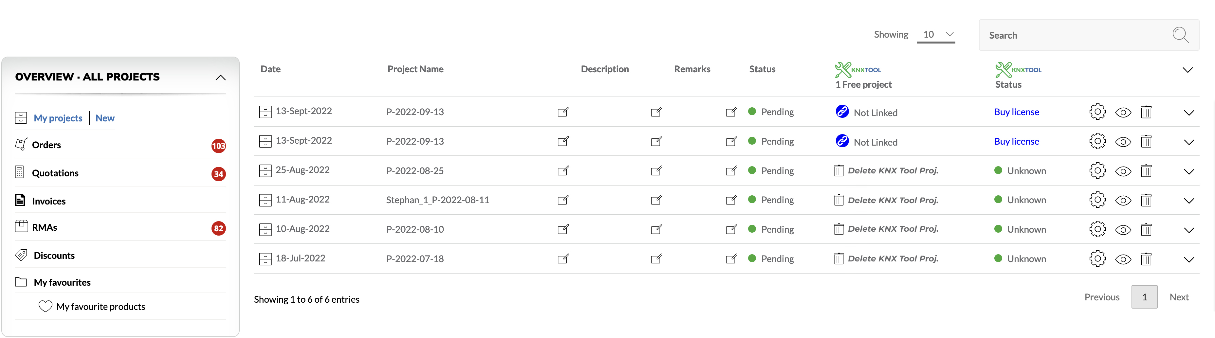The height and width of the screenshot is (338, 1215).
Task: Open settings gear for the 25-Aug-2022 project
Action: (1097, 171)
